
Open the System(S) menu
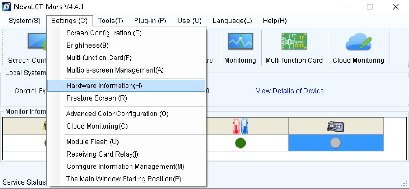(24, 21)
